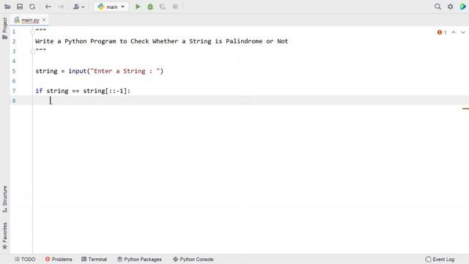The height and width of the screenshot is (264, 469).
Task: Place cursor on empty line 8
Action: [240, 100]
